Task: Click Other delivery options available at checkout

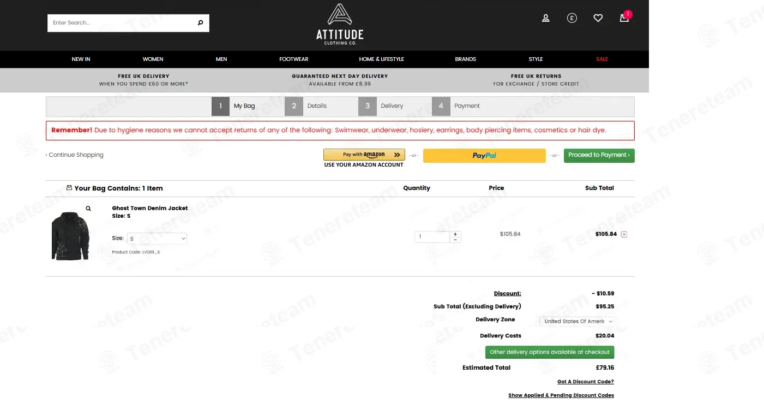Action: click(550, 352)
